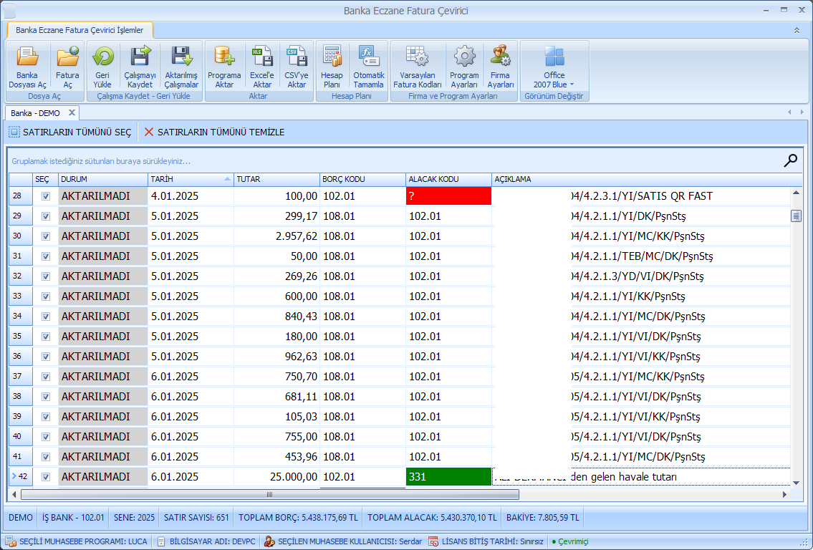The image size is (813, 550).
Task: Collapse the ribbon using the top-right chevron
Action: click(x=797, y=31)
